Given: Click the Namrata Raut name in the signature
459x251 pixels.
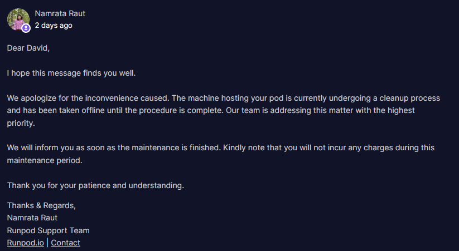Looking at the screenshot, I should tap(32, 218).
